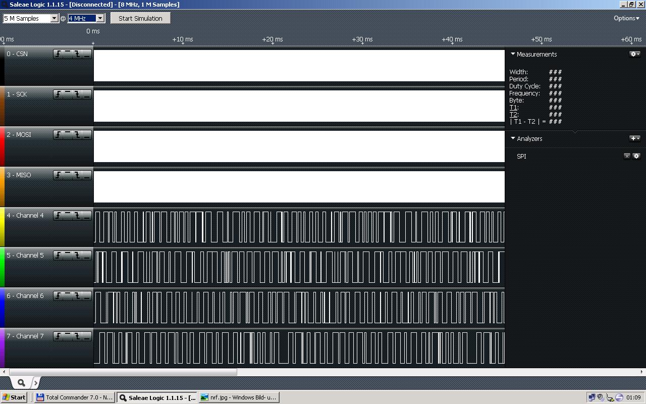This screenshot has height=404, width=646.
Task: Open Measurements gear settings dropdown
Action: [635, 54]
